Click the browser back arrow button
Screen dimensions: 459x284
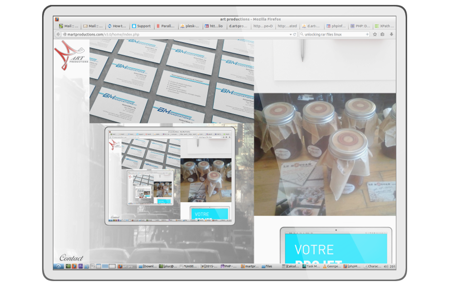click(x=58, y=34)
